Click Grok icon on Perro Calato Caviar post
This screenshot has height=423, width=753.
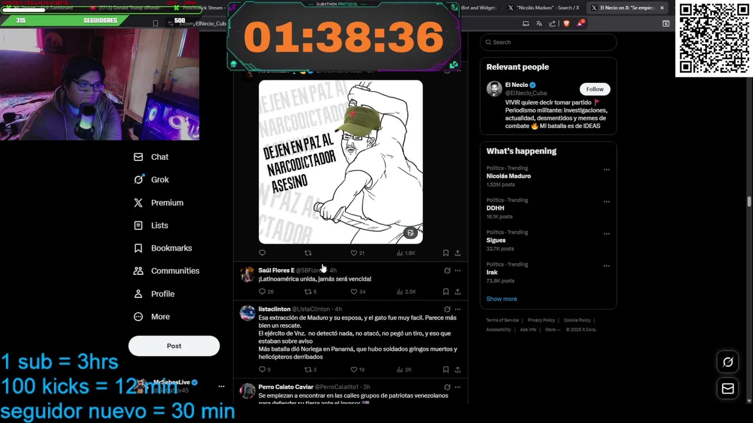(x=447, y=387)
